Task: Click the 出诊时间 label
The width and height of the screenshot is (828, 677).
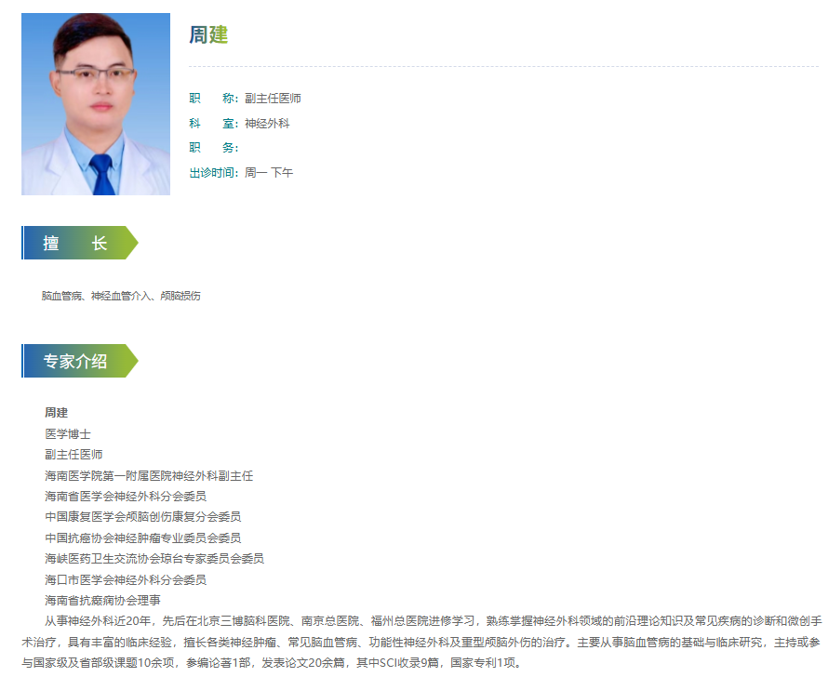Action: pyautogui.click(x=213, y=173)
